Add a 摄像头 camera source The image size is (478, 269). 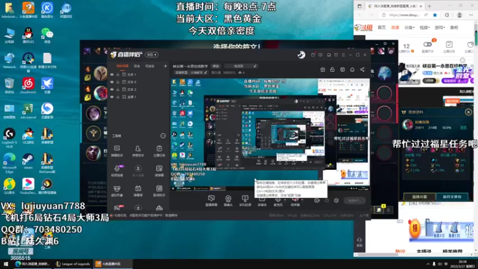click(x=228, y=201)
